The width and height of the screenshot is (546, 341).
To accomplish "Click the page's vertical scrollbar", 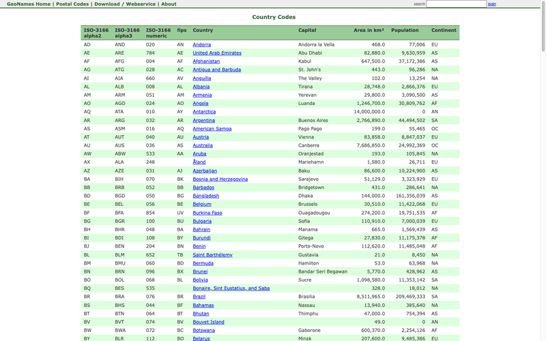I will pyautogui.click(x=542, y=170).
